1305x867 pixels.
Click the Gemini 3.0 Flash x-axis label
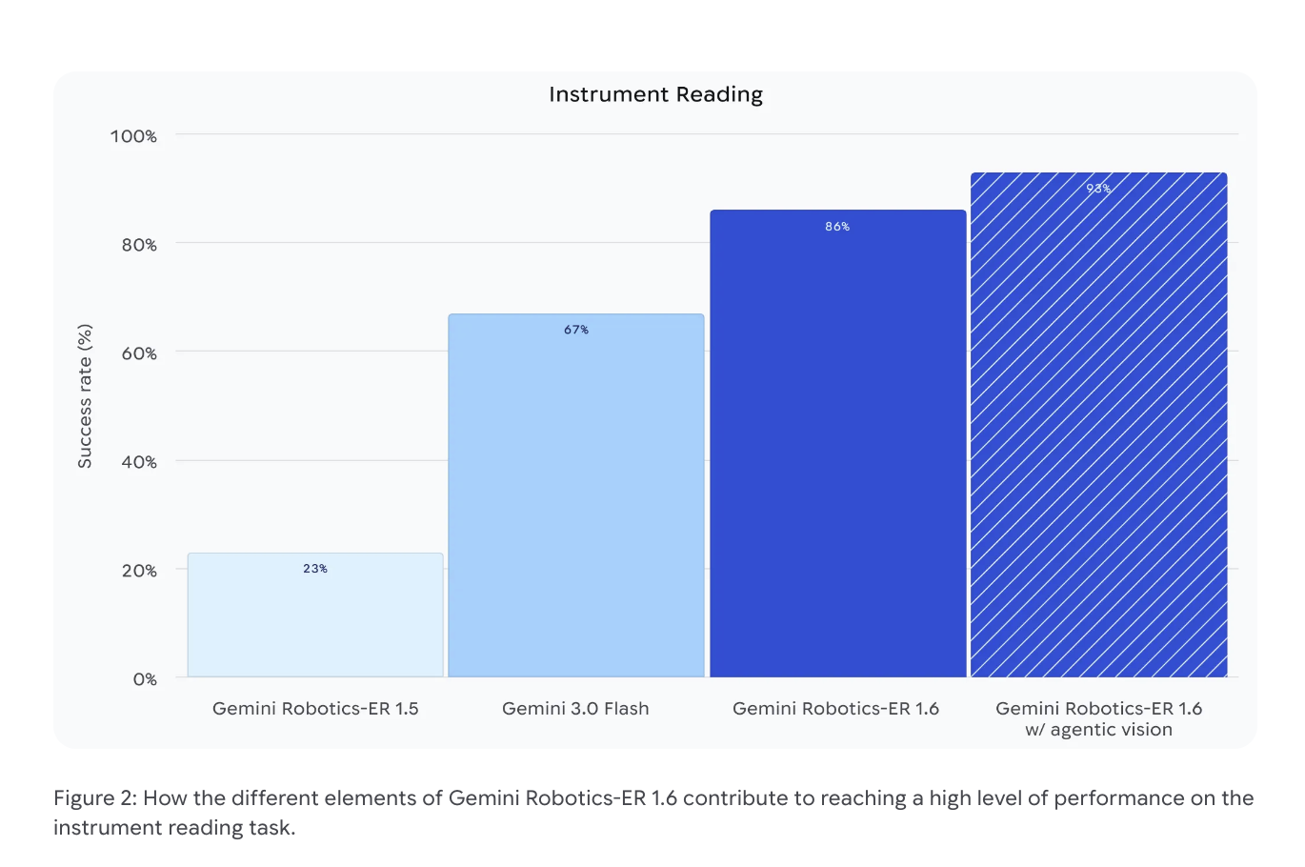pos(575,709)
